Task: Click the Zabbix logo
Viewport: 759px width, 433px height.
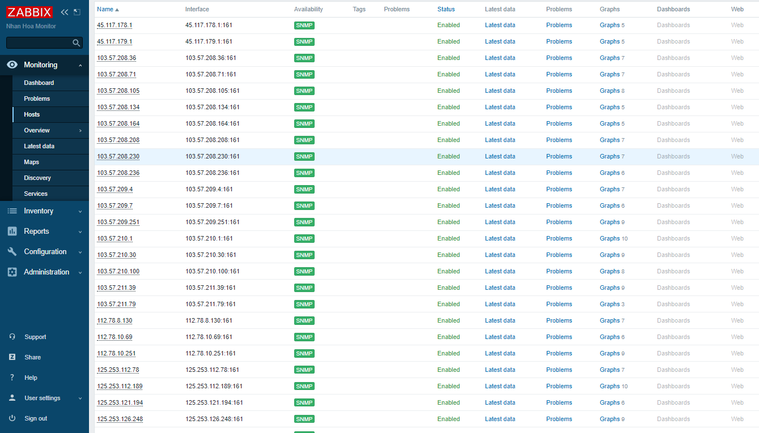Action: point(29,12)
